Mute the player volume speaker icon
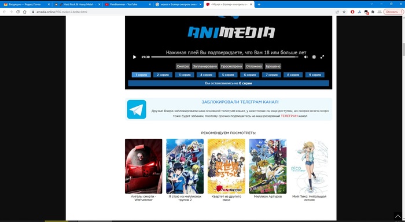This screenshot has height=222, width=405. pos(306,57)
